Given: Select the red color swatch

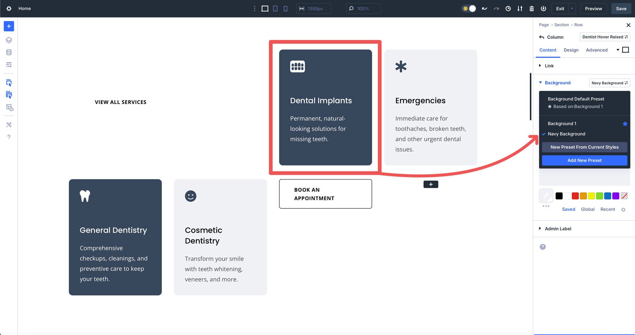Looking at the screenshot, I should [575, 196].
